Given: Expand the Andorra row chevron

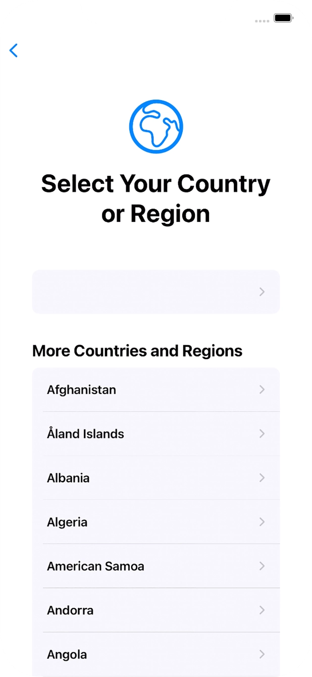Looking at the screenshot, I should pyautogui.click(x=262, y=610).
